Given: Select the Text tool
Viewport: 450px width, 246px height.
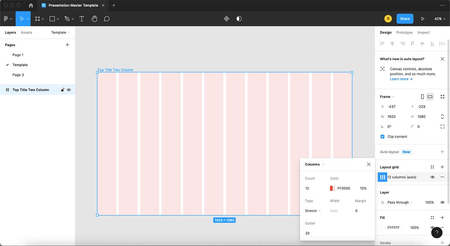Looking at the screenshot, I should (82, 18).
